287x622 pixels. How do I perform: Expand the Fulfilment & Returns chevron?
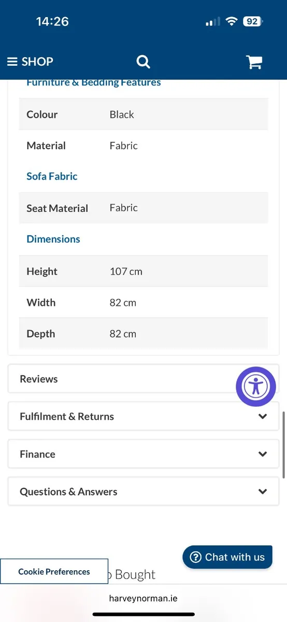tap(263, 416)
